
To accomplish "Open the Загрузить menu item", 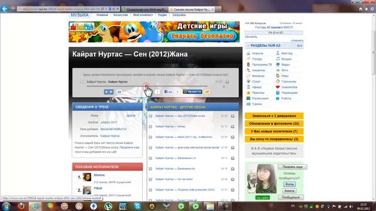I will click(x=179, y=15).
